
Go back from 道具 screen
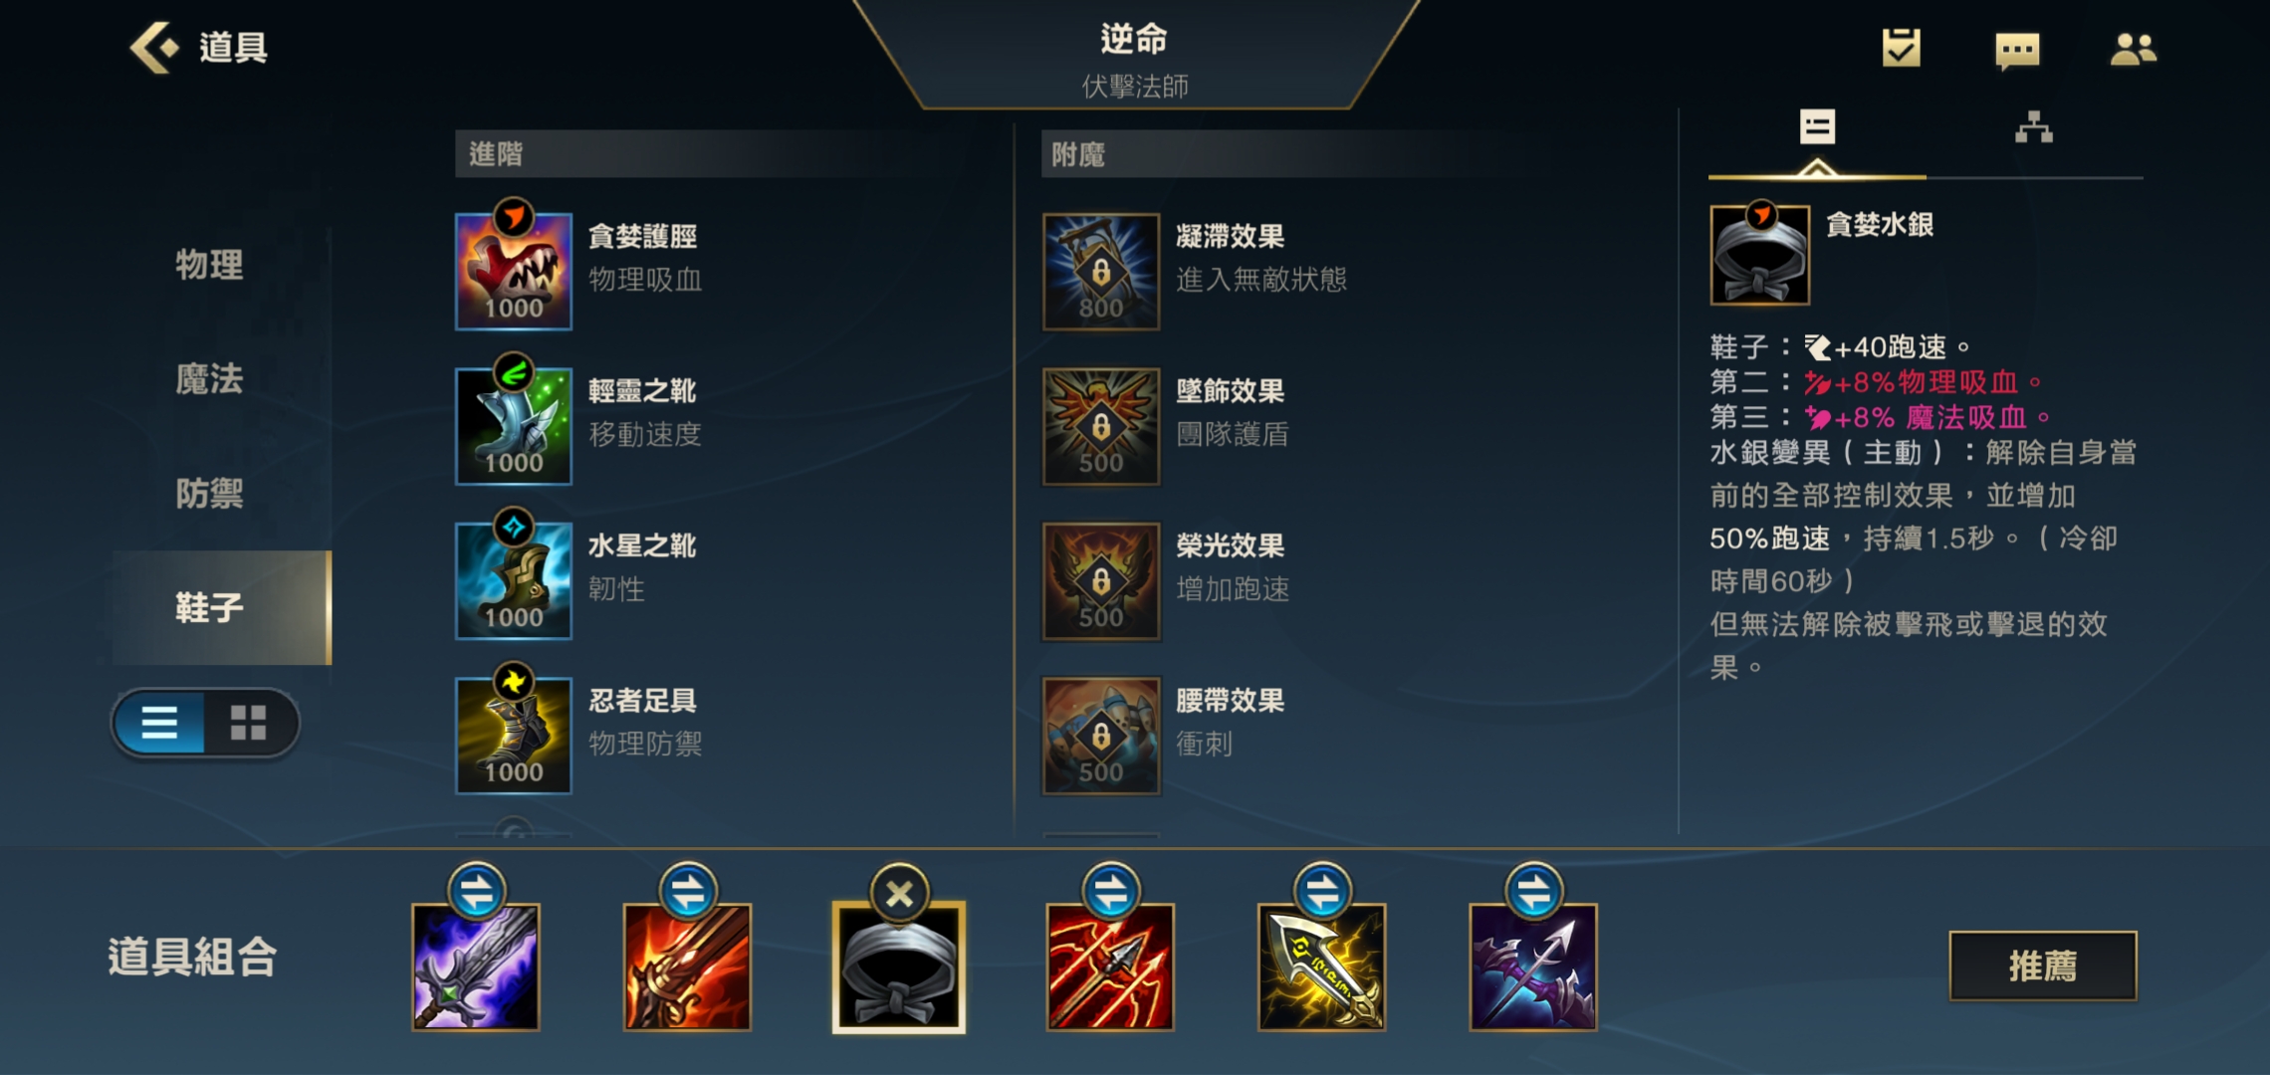point(154,47)
